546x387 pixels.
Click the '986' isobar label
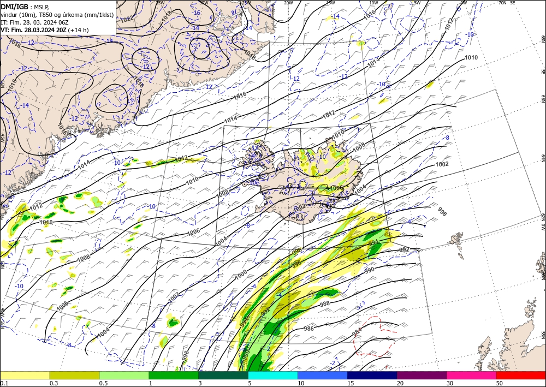pos(308,328)
